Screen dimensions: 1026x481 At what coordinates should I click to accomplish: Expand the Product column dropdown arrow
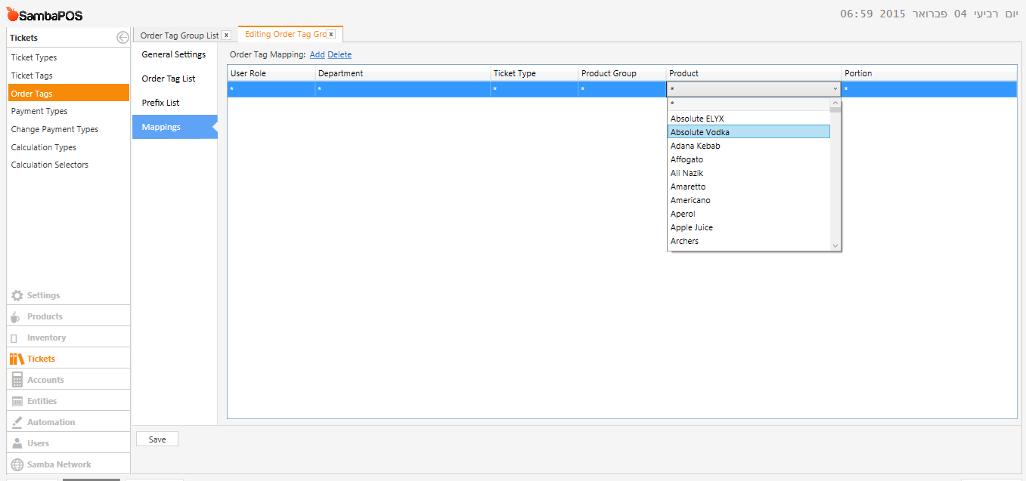tap(835, 89)
